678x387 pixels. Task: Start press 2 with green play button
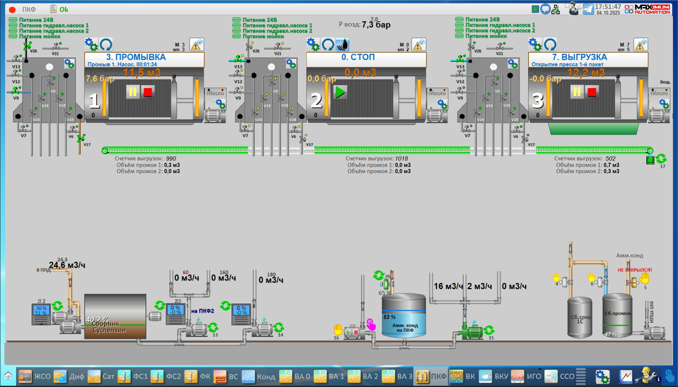(x=340, y=92)
